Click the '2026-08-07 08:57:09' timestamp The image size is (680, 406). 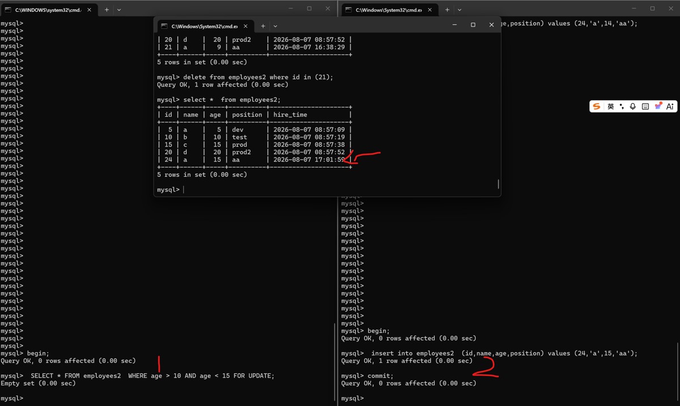(x=309, y=130)
